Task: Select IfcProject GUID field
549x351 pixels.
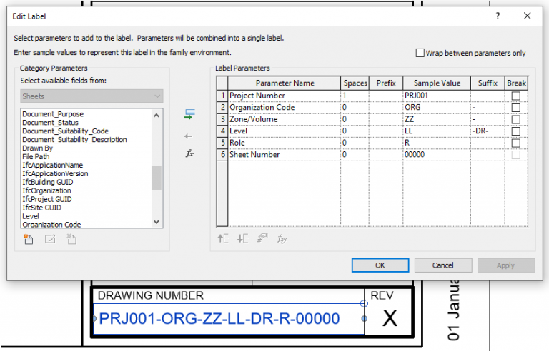Action: click(47, 199)
